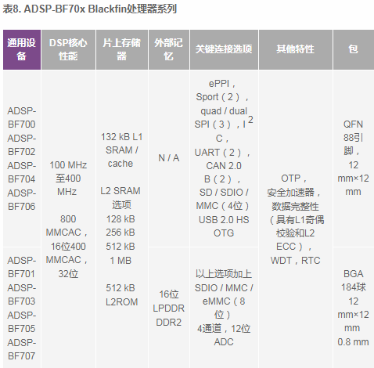Image resolution: width=374 pixels, height=368 pixels.
Task: Click the ADSP-BF707 device entry
Action: pos(22,349)
